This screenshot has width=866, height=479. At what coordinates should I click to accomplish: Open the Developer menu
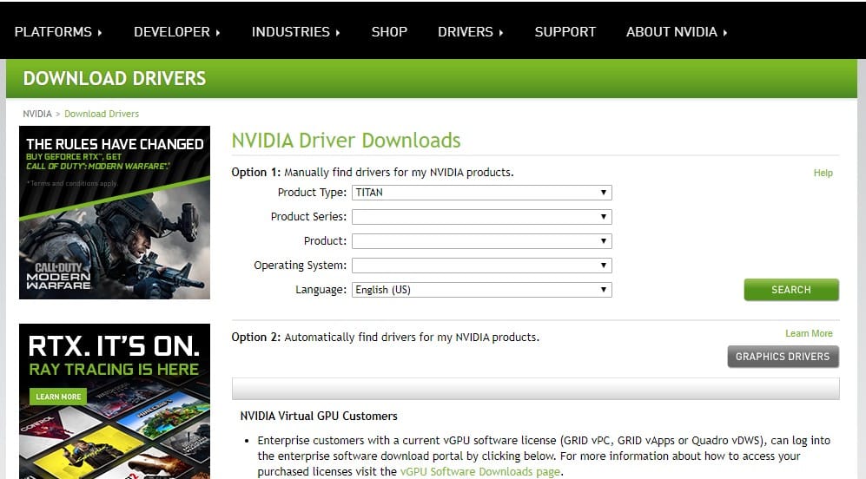click(x=176, y=32)
